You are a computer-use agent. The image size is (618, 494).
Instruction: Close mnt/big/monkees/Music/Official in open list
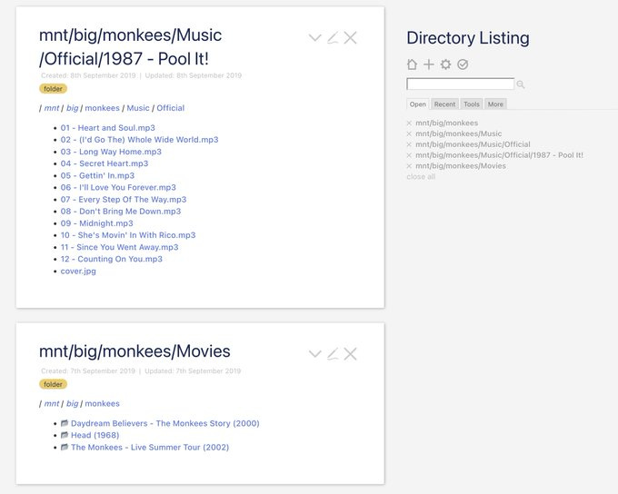(409, 144)
